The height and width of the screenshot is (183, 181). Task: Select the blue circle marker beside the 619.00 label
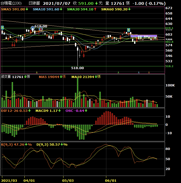click(33, 28)
